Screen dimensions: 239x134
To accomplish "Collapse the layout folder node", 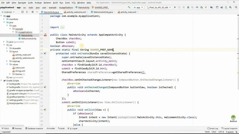I will (7, 51).
